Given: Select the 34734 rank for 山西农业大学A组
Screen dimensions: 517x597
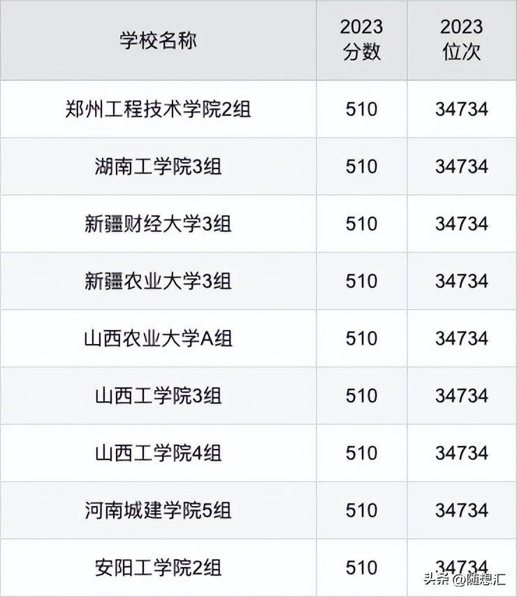Looking at the screenshot, I should [461, 338].
